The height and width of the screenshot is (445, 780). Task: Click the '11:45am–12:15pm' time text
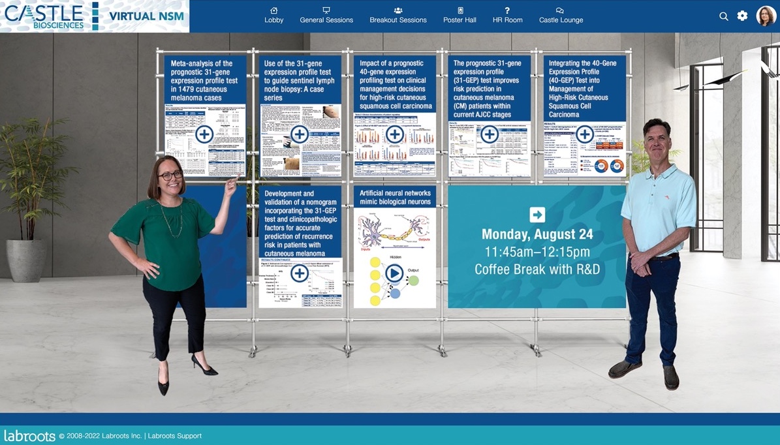tap(537, 252)
